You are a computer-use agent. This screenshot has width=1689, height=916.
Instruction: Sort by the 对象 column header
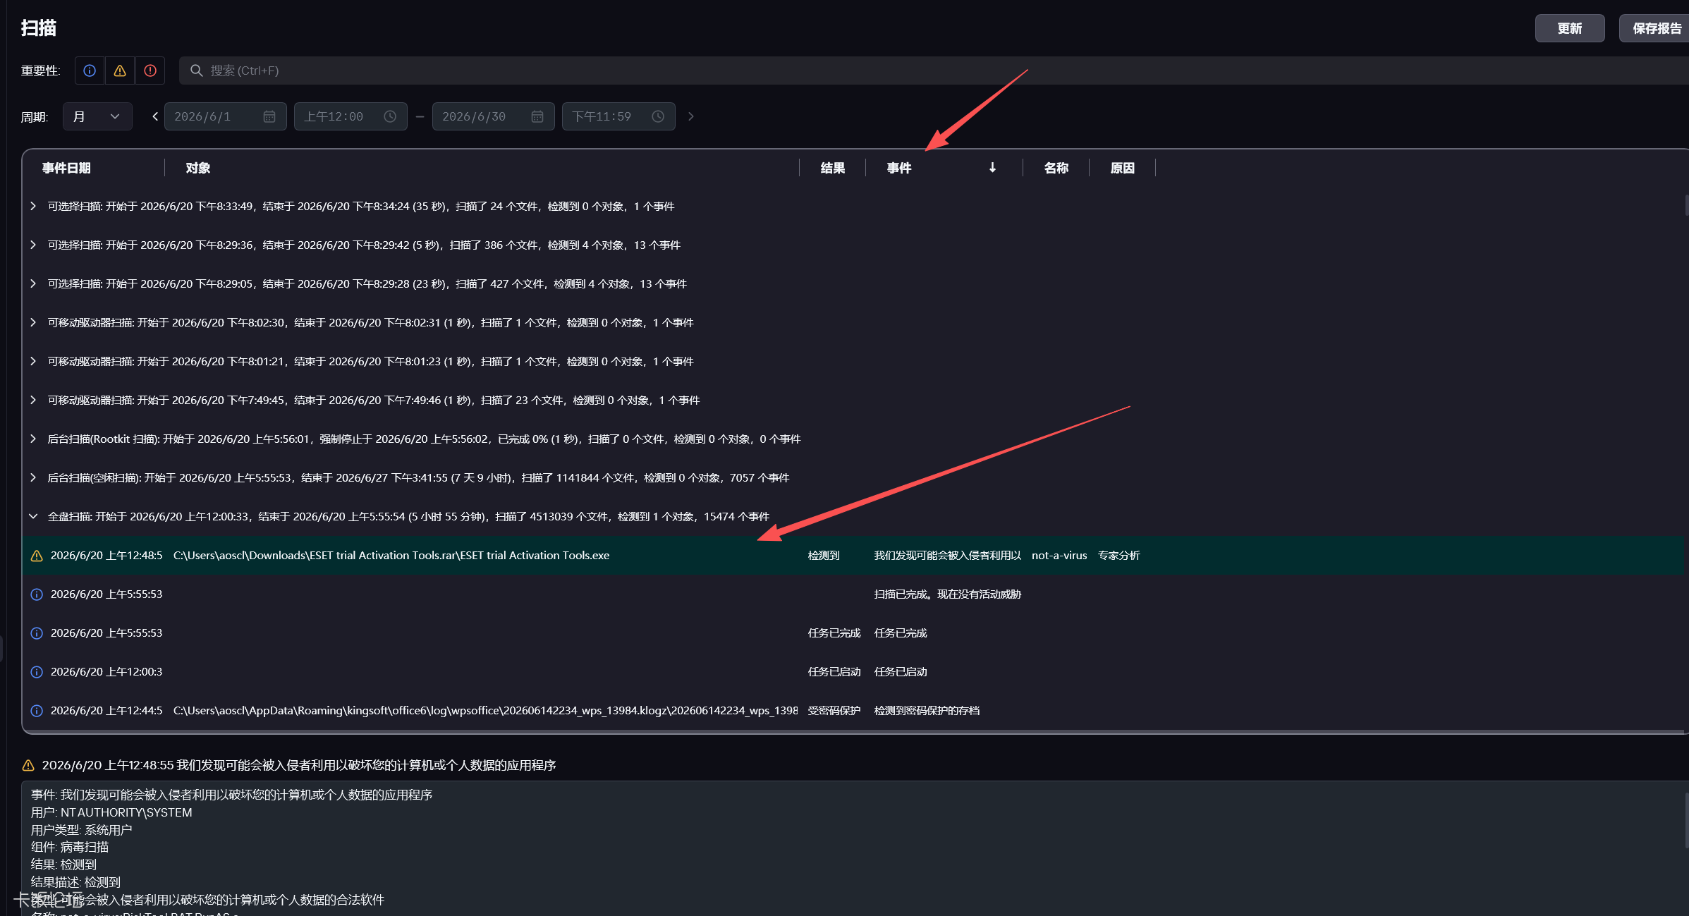pos(198,168)
